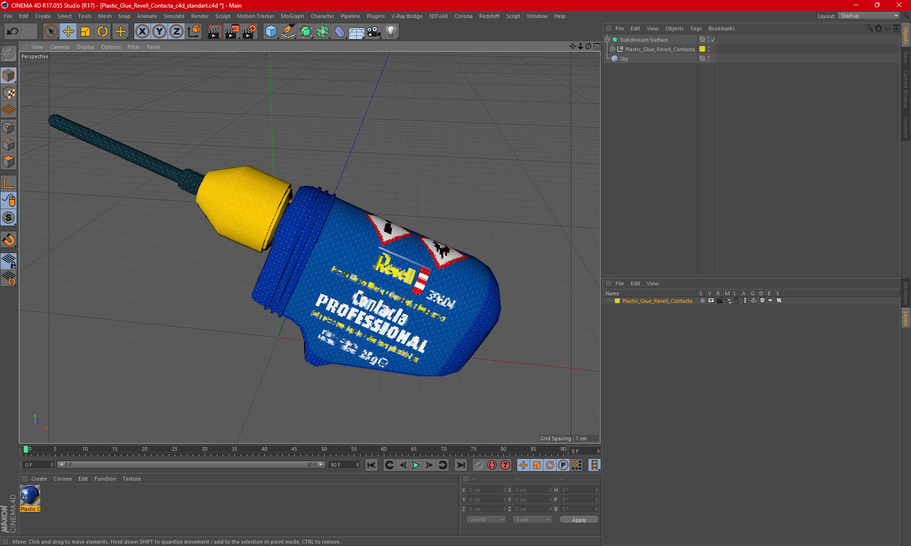
Task: Open the MoGraph array green icon
Action: (323, 32)
